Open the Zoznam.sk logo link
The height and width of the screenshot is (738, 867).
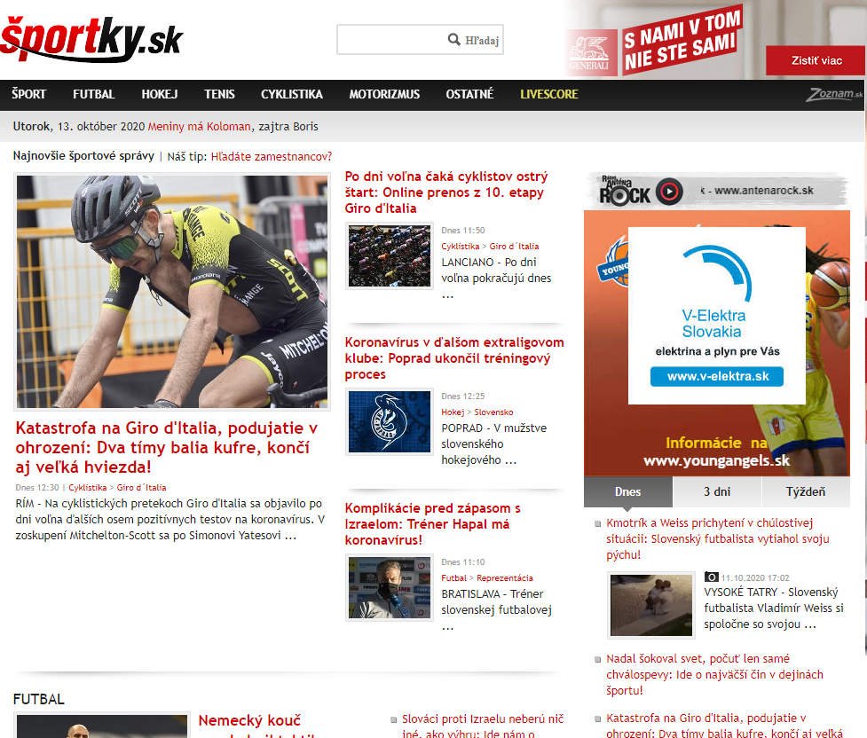(832, 94)
